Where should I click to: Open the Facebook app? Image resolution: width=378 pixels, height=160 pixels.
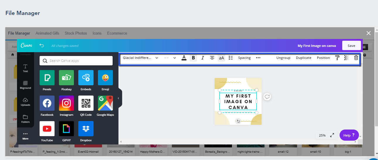(x=47, y=106)
